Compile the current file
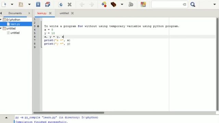This screenshot has width=219, height=123. point(104,4)
